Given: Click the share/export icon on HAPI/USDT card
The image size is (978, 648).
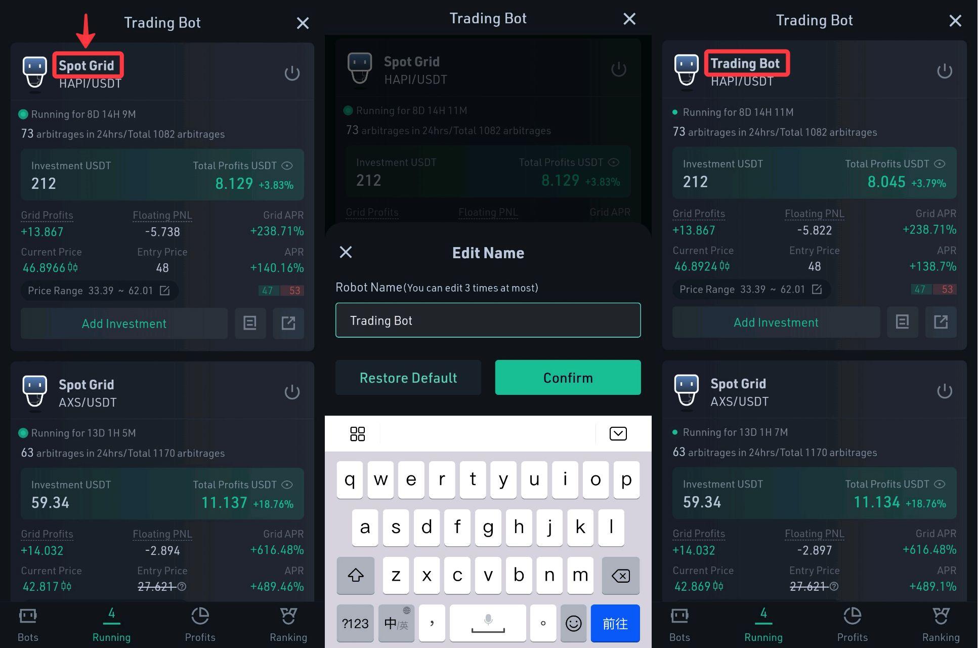Looking at the screenshot, I should pos(289,322).
